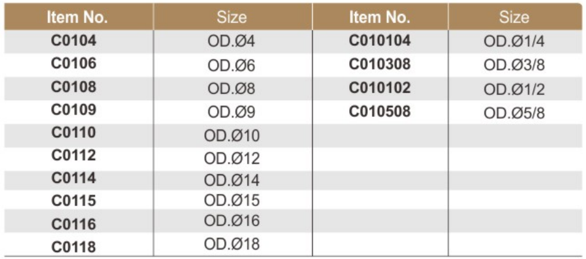Select the OD.Ø1/4 size value

point(515,41)
